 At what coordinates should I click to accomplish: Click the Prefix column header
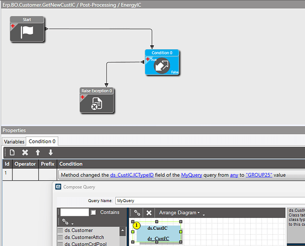(48, 164)
